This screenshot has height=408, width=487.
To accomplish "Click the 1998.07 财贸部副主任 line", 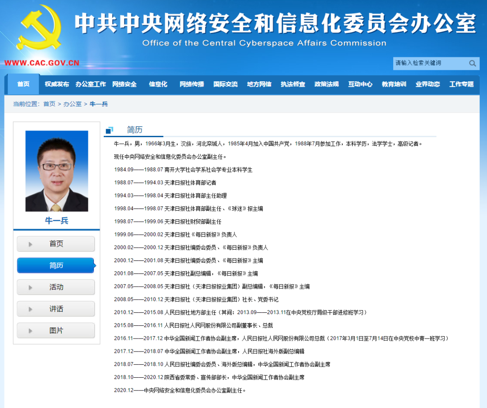I will pyautogui.click(x=168, y=222).
